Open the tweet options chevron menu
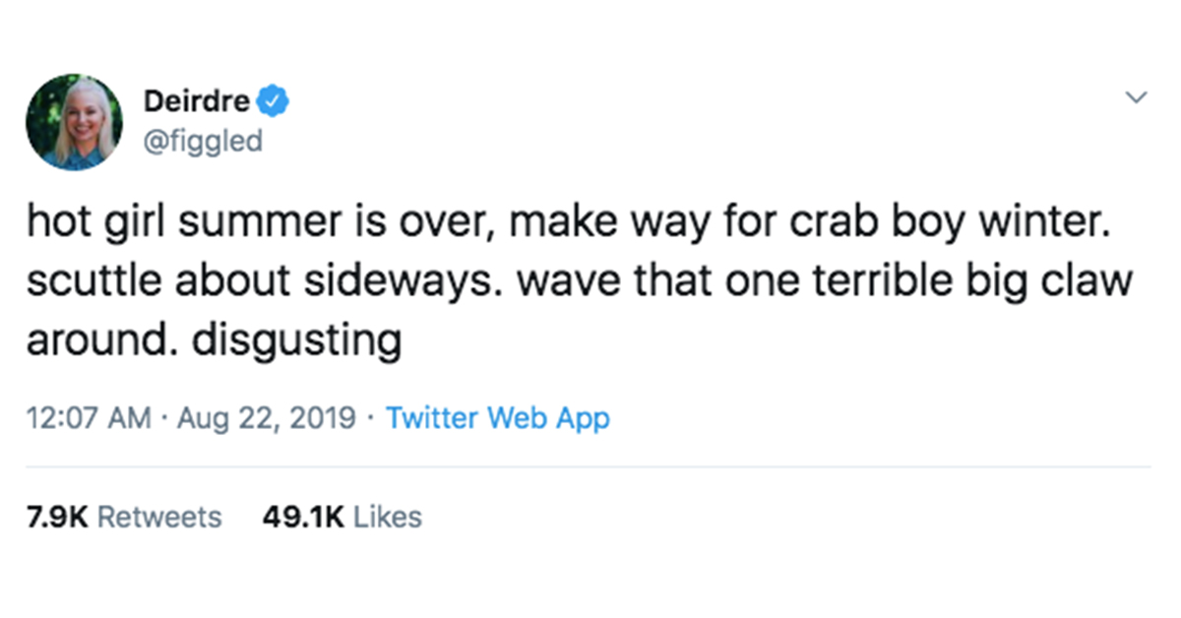 pos(1137,98)
